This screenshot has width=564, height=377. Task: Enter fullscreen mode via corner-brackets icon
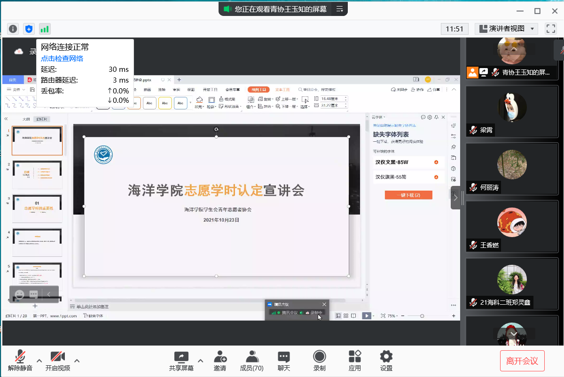[550, 29]
